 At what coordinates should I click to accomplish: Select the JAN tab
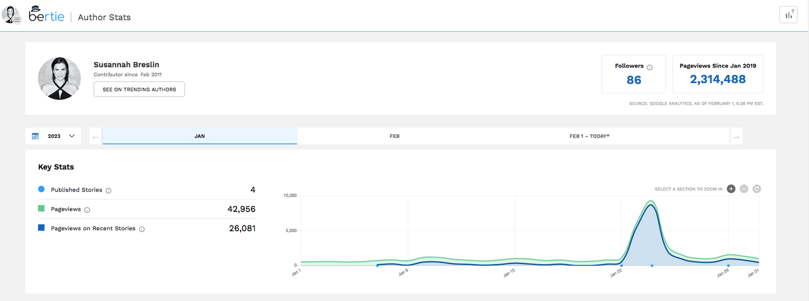pyautogui.click(x=200, y=136)
